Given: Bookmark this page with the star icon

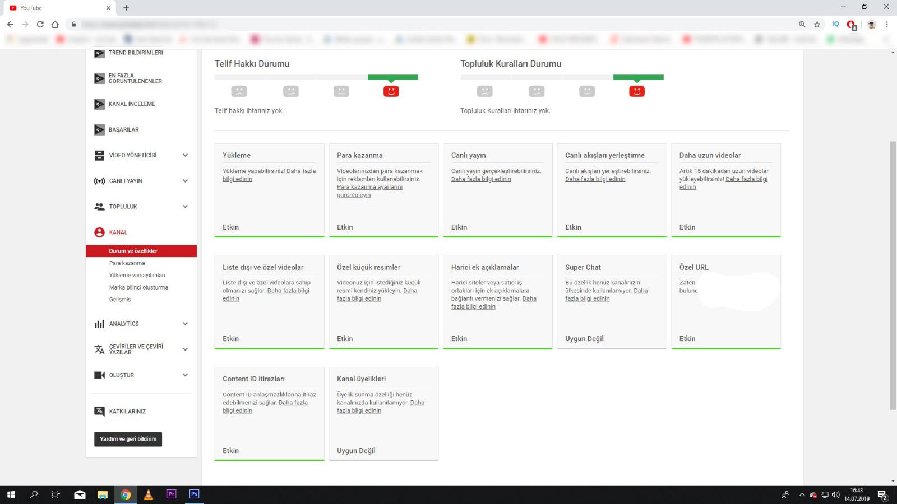Looking at the screenshot, I should [817, 24].
